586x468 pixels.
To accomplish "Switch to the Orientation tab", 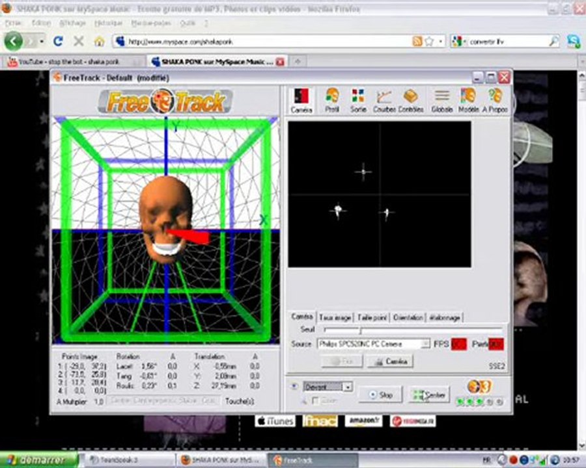I will (408, 318).
